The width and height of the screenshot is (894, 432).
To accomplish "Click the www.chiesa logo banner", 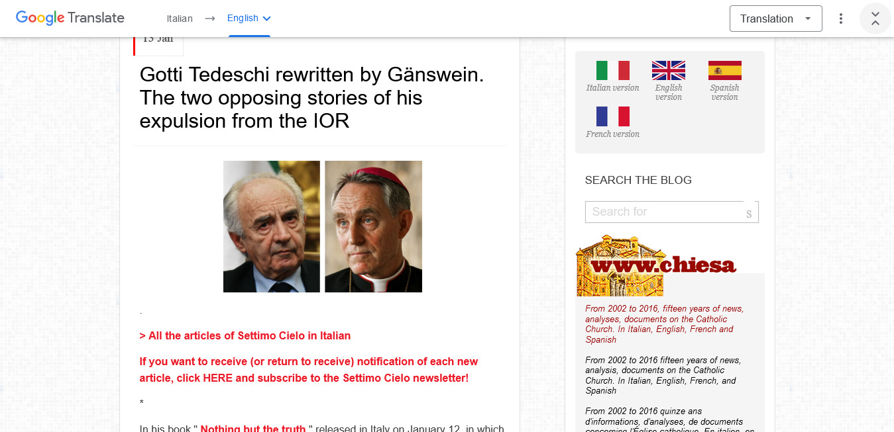I will coord(657,265).
